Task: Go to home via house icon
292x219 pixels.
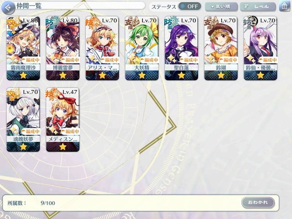Action: (x=284, y=6)
